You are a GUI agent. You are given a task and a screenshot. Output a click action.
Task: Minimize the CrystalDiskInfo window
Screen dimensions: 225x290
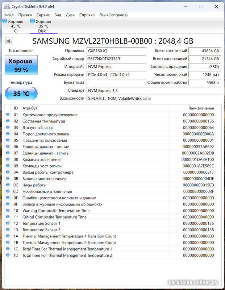pos(186,7)
